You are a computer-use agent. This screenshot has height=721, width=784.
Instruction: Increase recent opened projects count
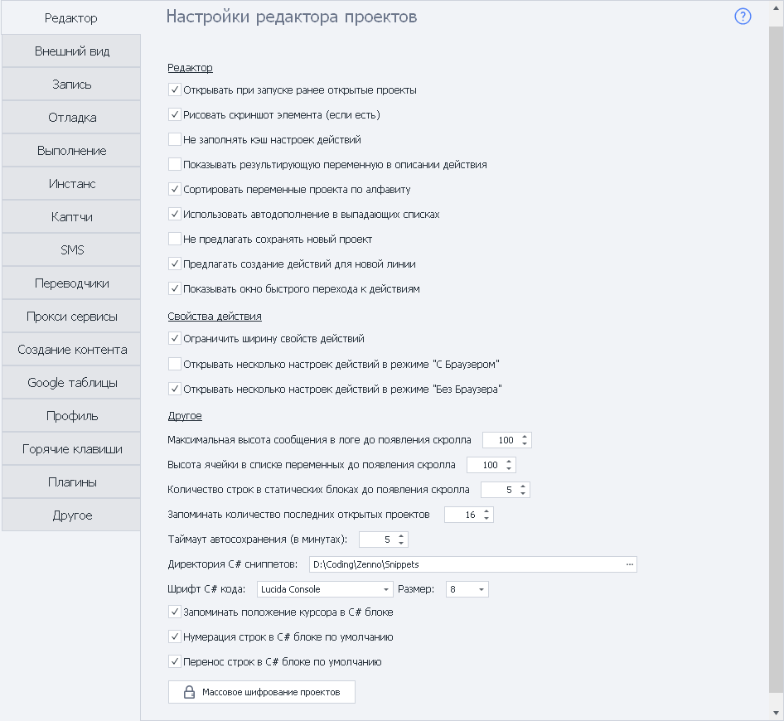pos(486,511)
